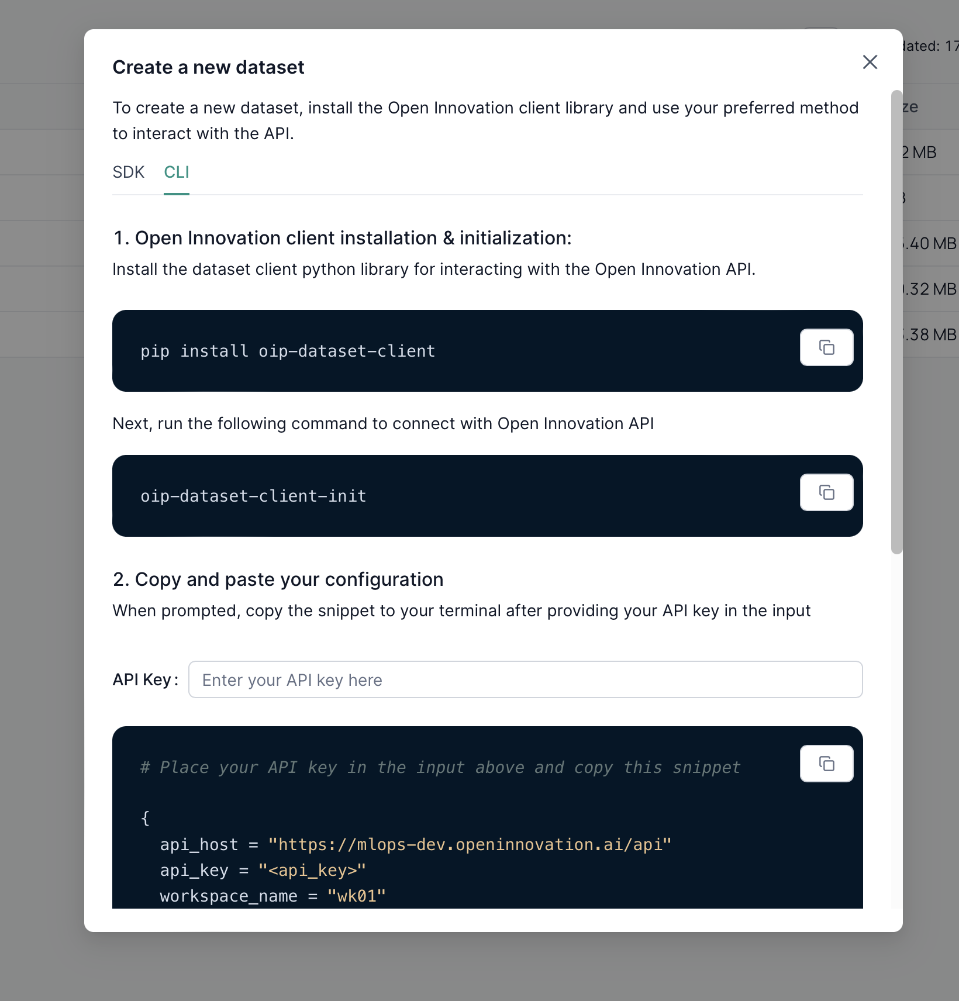The width and height of the screenshot is (959, 1001).
Task: Click the copy icon in the second dark code block
Action: pyautogui.click(x=826, y=492)
